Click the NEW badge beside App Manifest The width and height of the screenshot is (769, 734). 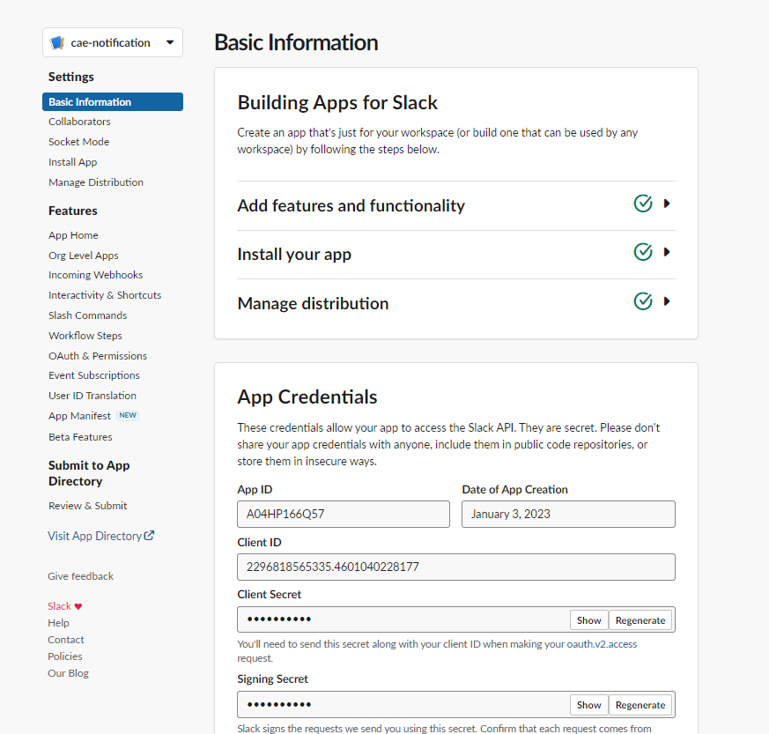(x=128, y=416)
